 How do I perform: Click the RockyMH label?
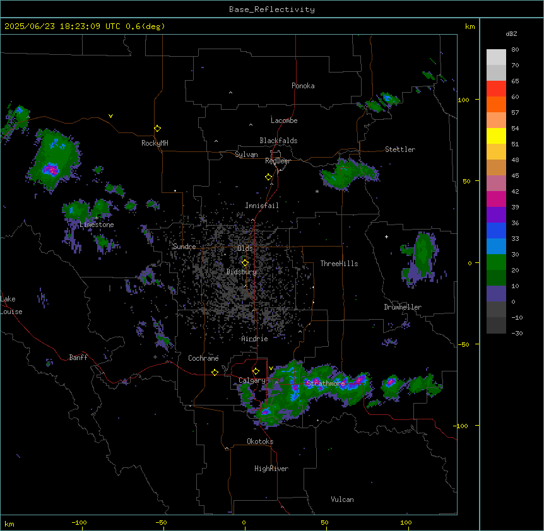pyautogui.click(x=155, y=143)
